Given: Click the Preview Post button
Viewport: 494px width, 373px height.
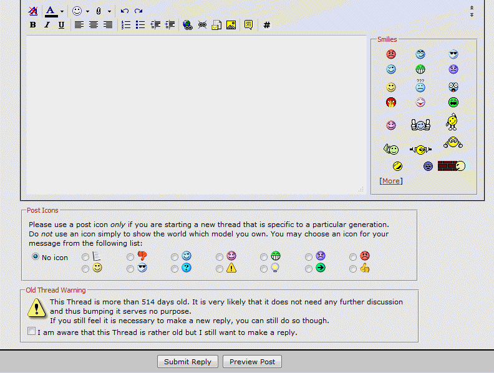Looking at the screenshot, I should tap(252, 362).
